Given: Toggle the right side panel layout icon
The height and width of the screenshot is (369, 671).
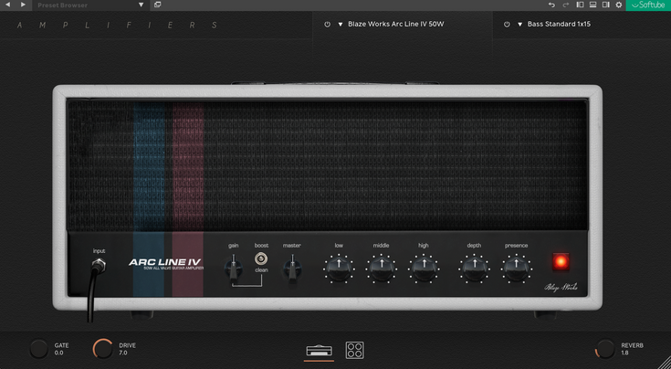Looking at the screenshot, I should coord(605,5).
